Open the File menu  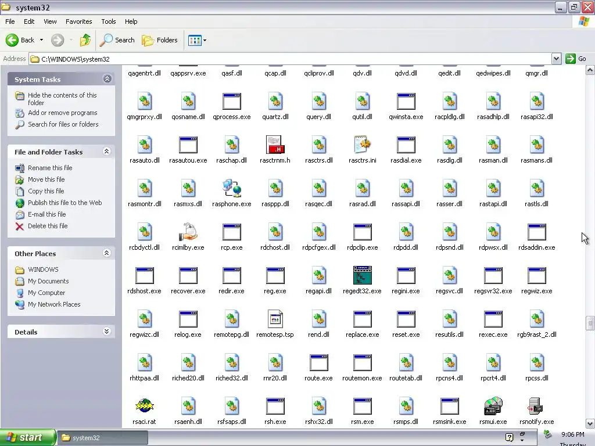pyautogui.click(x=10, y=21)
